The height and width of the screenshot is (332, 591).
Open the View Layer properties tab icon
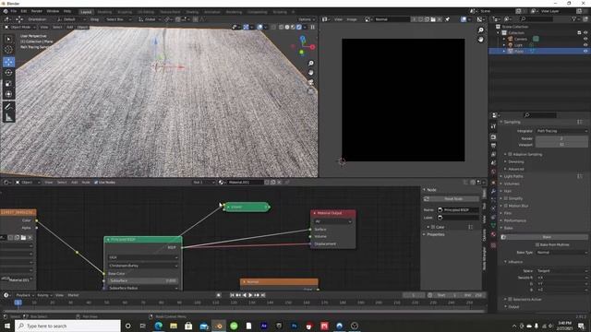pyautogui.click(x=493, y=154)
